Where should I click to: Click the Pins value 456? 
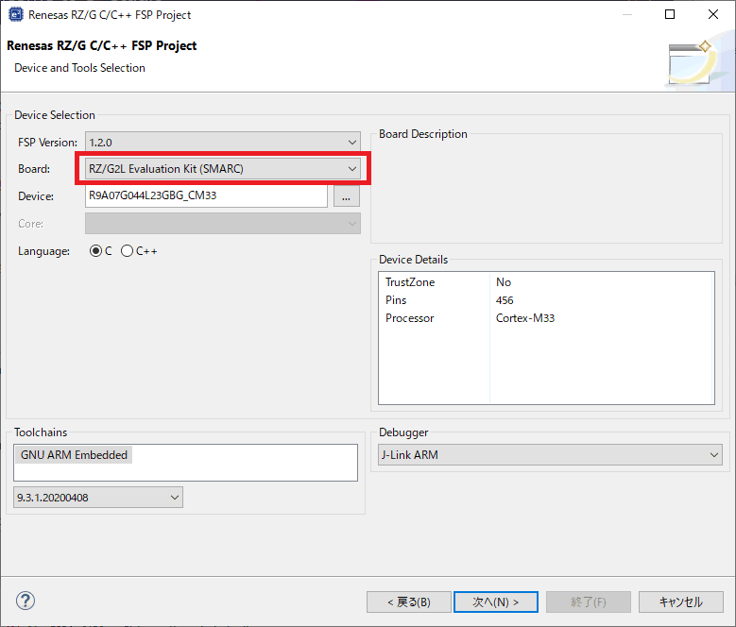(x=505, y=300)
